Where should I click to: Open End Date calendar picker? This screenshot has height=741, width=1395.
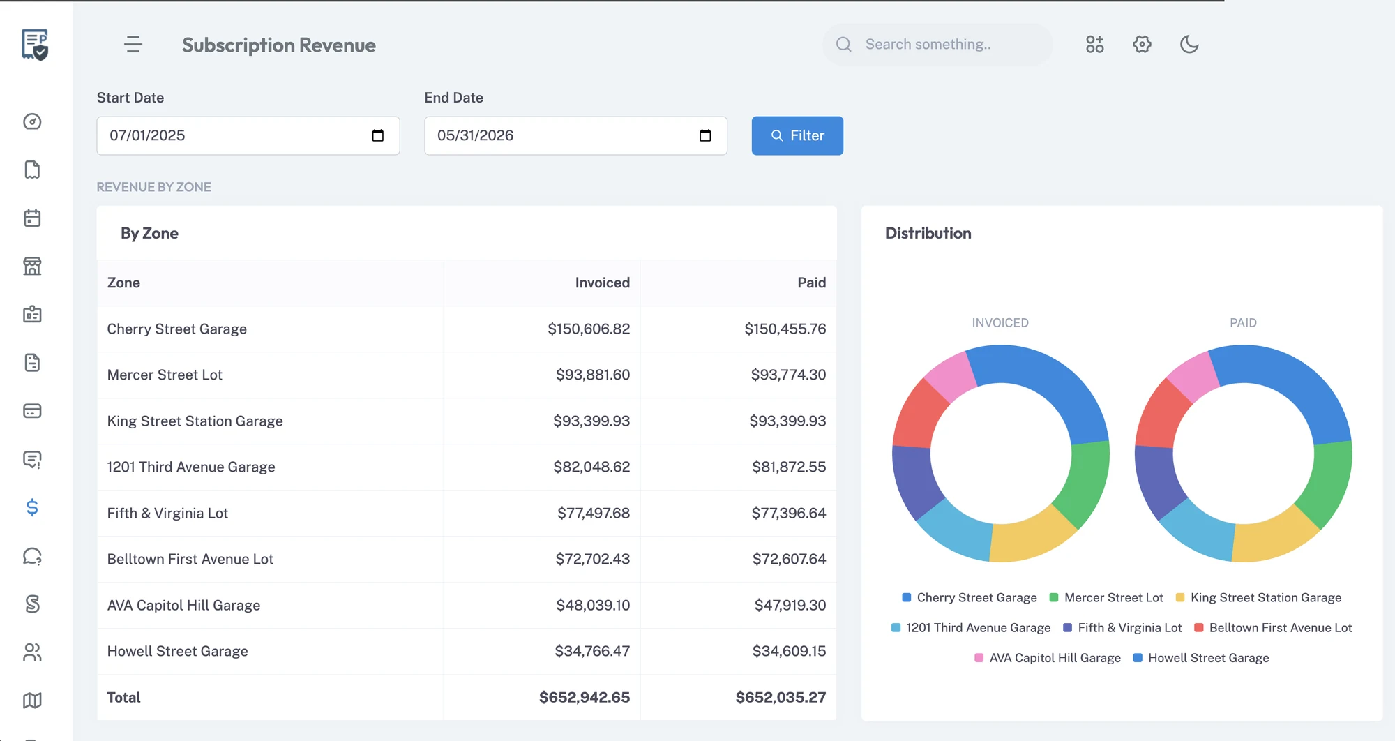705,135
